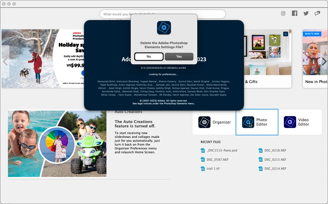Click the Video Editor label
The height and width of the screenshot is (204, 328).
pos(304,122)
